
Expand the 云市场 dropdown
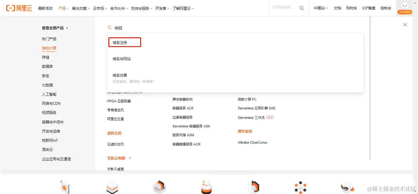click(x=100, y=8)
